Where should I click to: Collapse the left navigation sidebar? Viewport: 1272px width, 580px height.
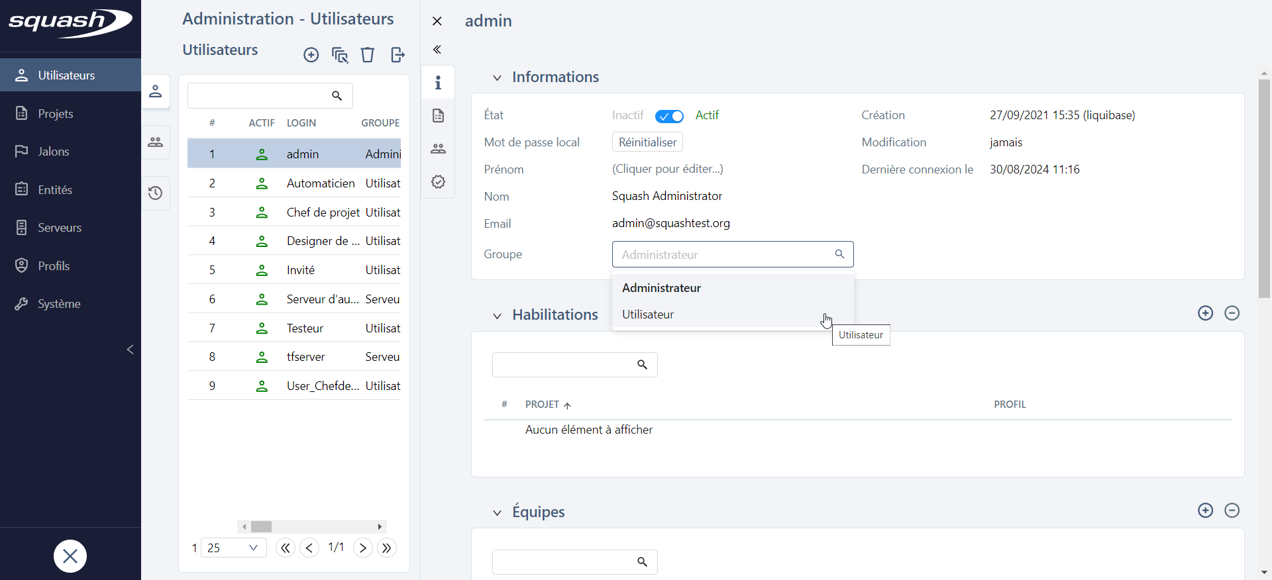[131, 350]
